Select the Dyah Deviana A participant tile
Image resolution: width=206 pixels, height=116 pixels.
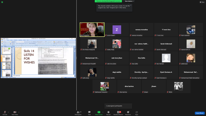pos(166,72)
